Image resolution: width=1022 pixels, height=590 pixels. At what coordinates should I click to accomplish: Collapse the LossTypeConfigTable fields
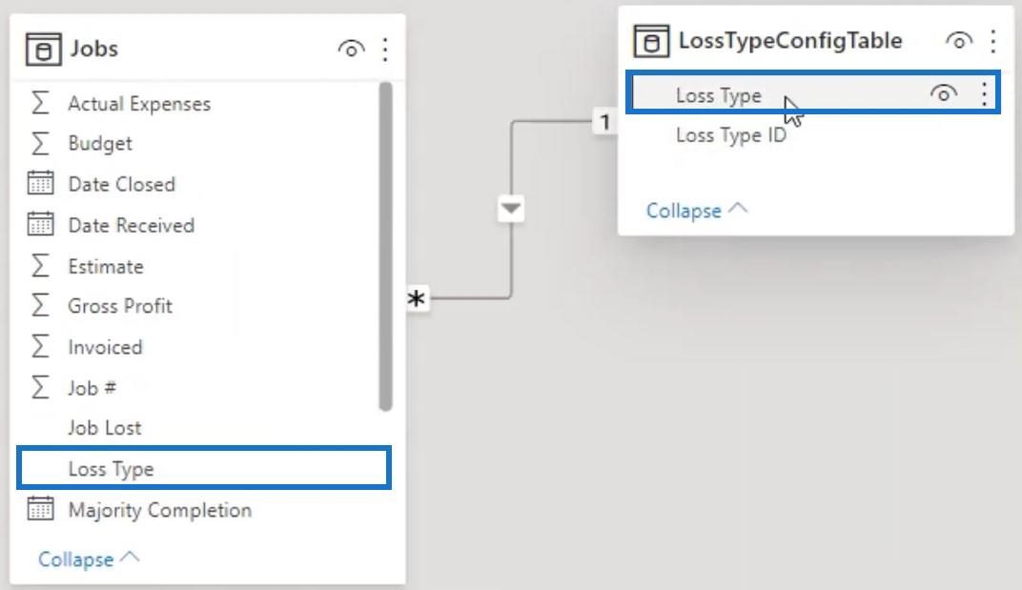coord(697,211)
